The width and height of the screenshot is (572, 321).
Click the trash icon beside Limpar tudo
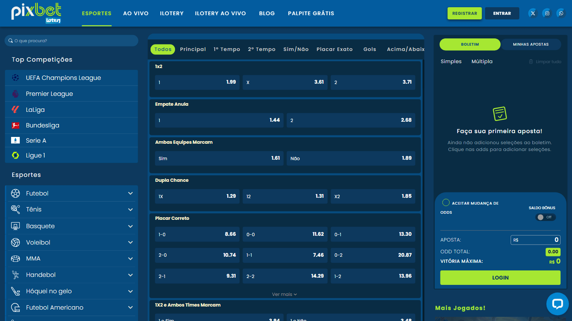point(531,62)
